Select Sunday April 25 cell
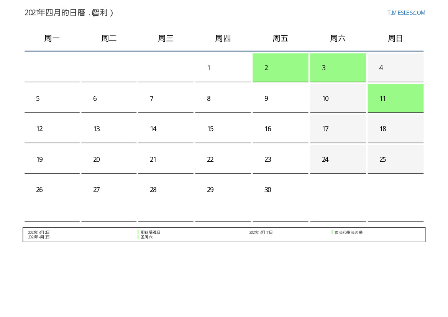Viewport: 448px width, 317px height. [395, 159]
